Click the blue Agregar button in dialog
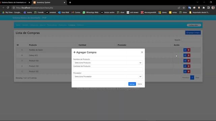This screenshot has height=121, width=216. click(x=132, y=84)
